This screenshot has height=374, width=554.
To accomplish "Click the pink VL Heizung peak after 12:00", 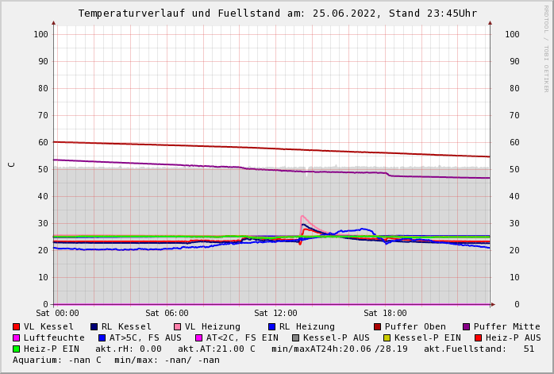I will click(302, 216).
